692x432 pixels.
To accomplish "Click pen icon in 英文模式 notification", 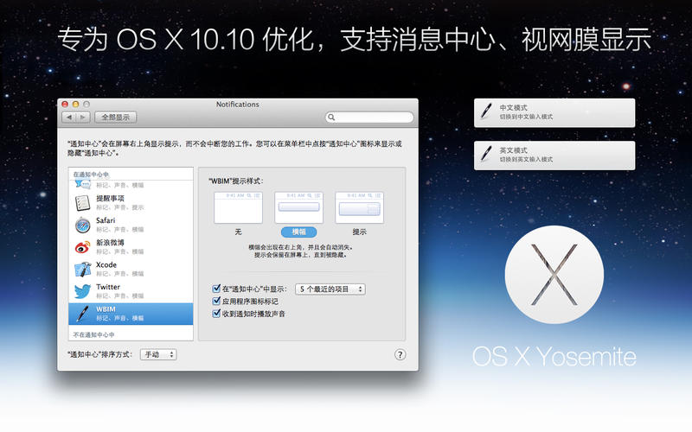I will tap(486, 154).
